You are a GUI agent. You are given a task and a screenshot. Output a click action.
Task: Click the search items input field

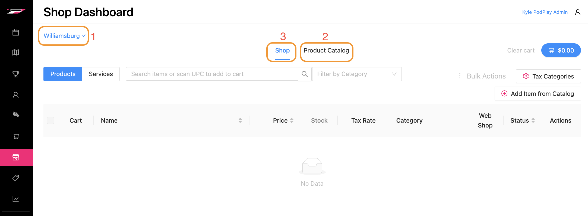click(212, 74)
